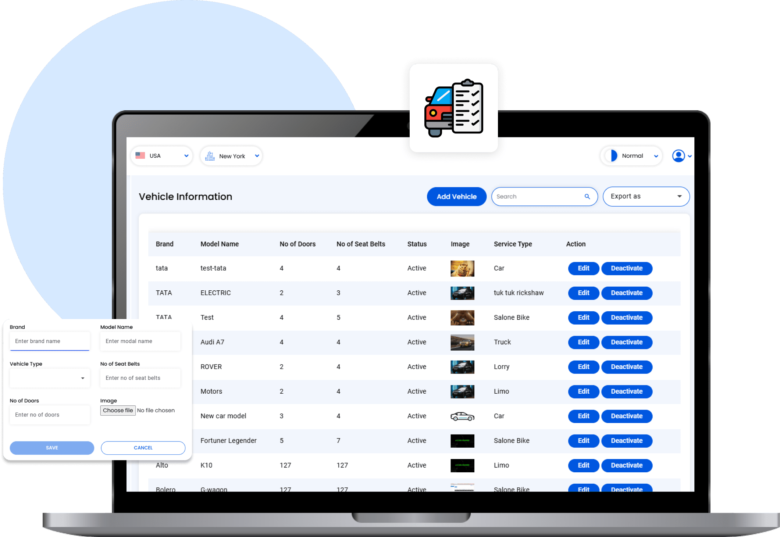This screenshot has width=780, height=537.
Task: Deactivate the ELECTRIC model vehicle
Action: click(626, 293)
